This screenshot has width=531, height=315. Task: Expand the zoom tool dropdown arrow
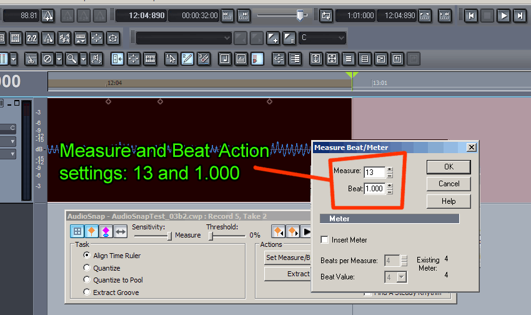[x=84, y=59]
